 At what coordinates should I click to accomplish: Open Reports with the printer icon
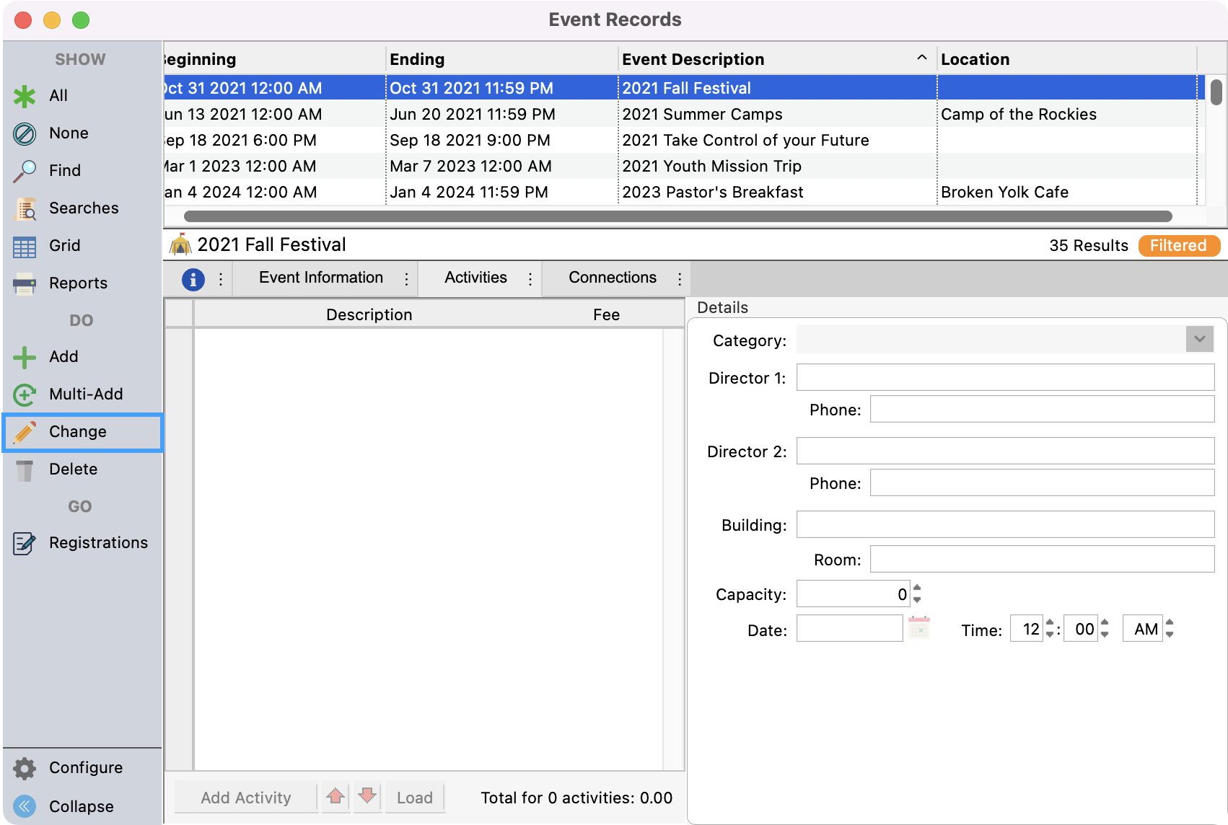point(25,283)
